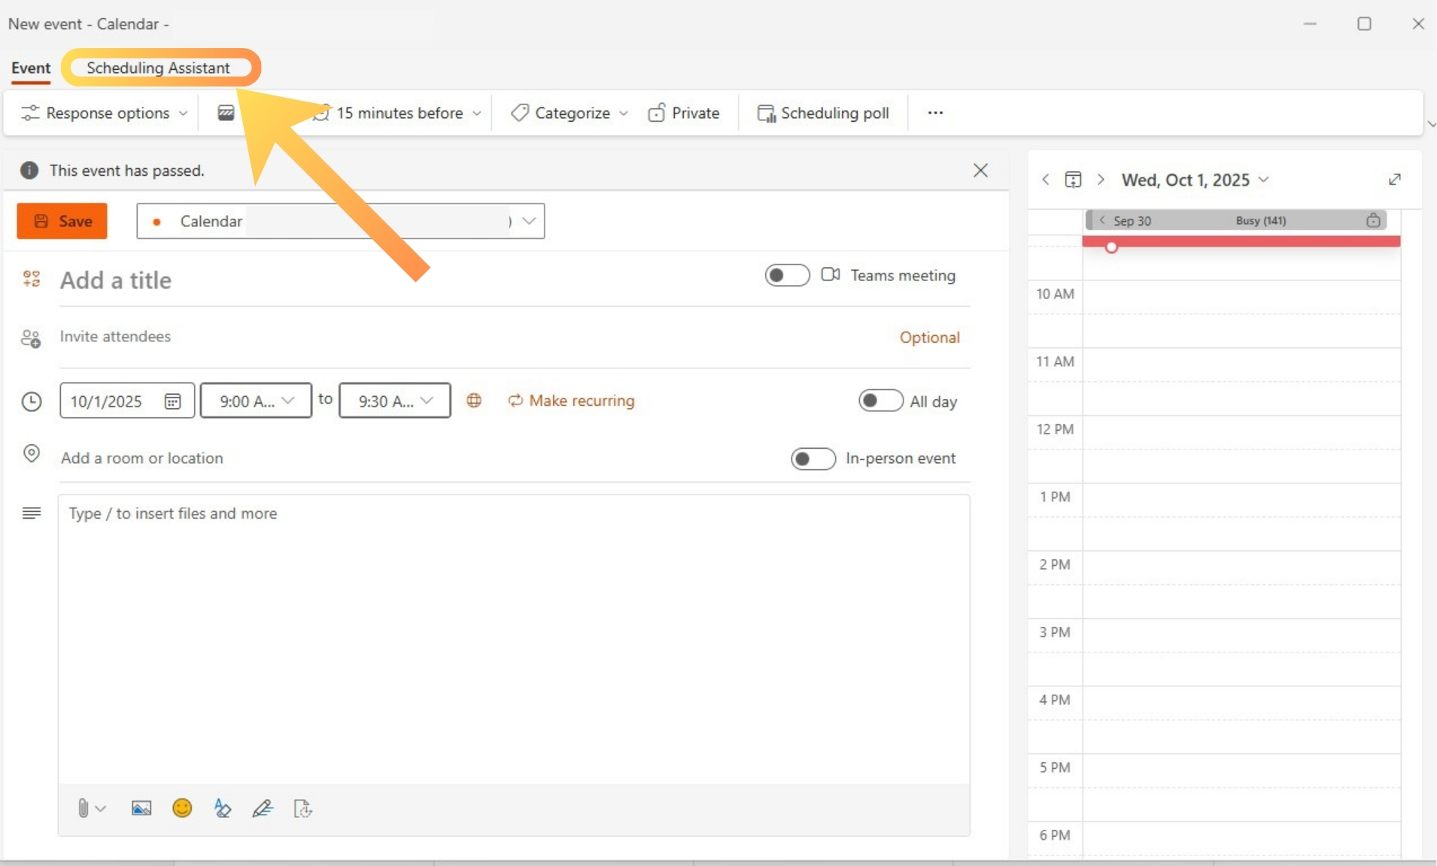The width and height of the screenshot is (1437, 866).
Task: Save the new event
Action: [62, 221]
